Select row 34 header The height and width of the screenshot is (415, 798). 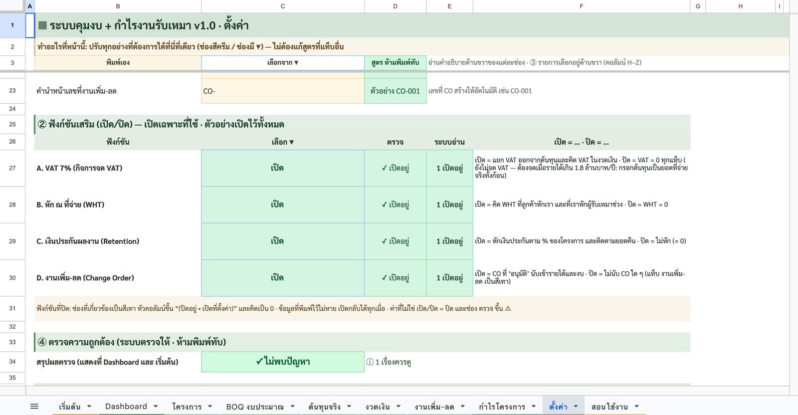(12, 362)
